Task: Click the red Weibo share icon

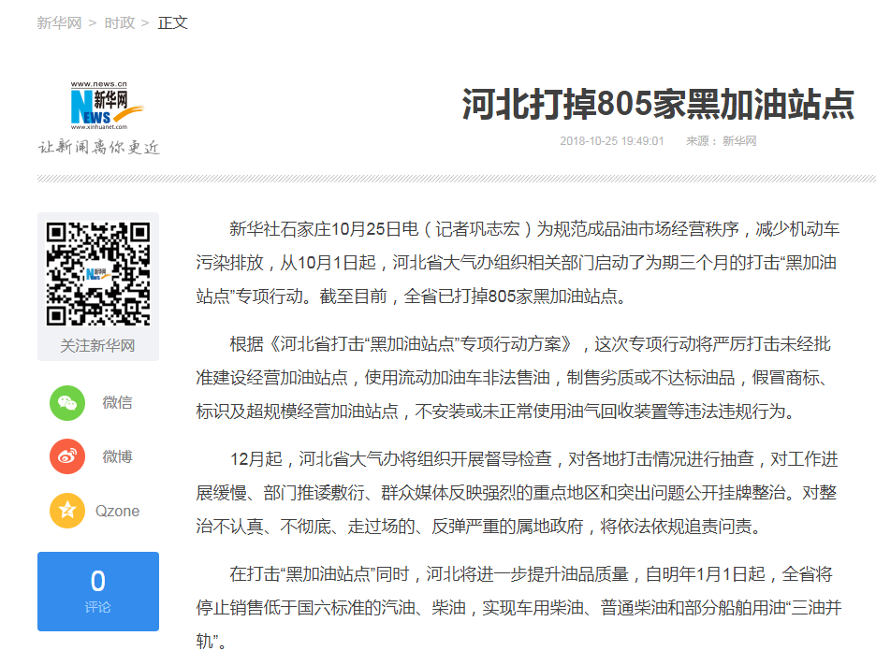Action: [67, 456]
